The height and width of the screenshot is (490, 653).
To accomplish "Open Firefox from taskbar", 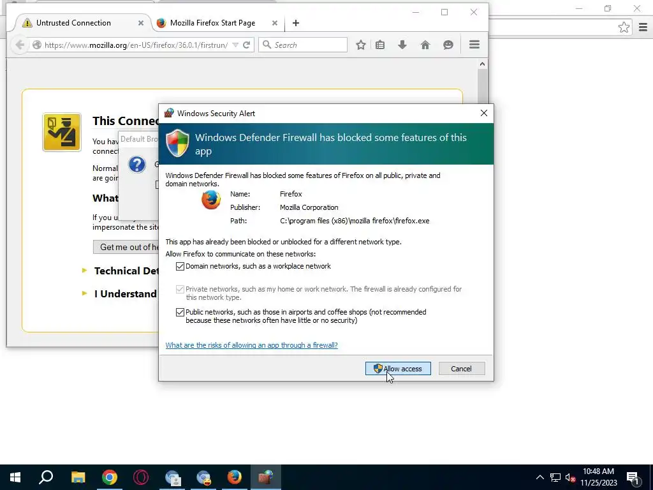I will point(235,477).
